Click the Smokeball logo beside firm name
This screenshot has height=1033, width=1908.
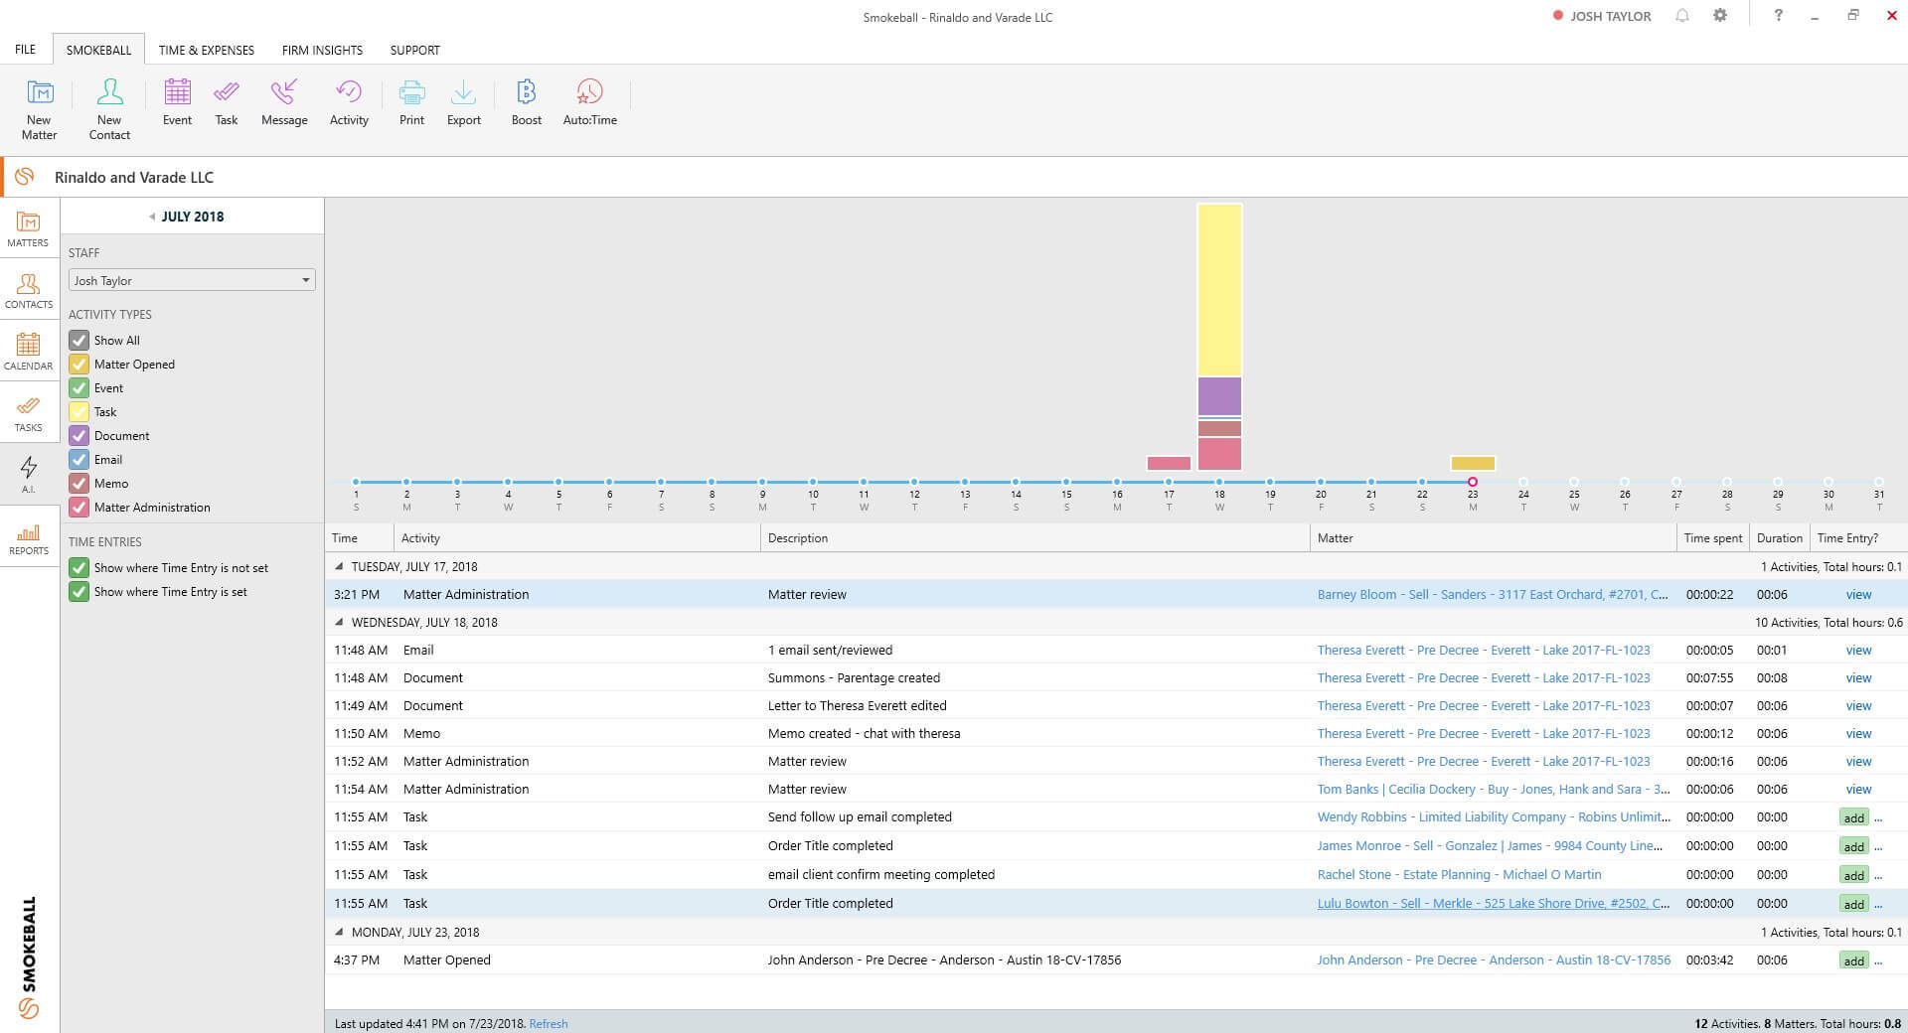coord(25,177)
